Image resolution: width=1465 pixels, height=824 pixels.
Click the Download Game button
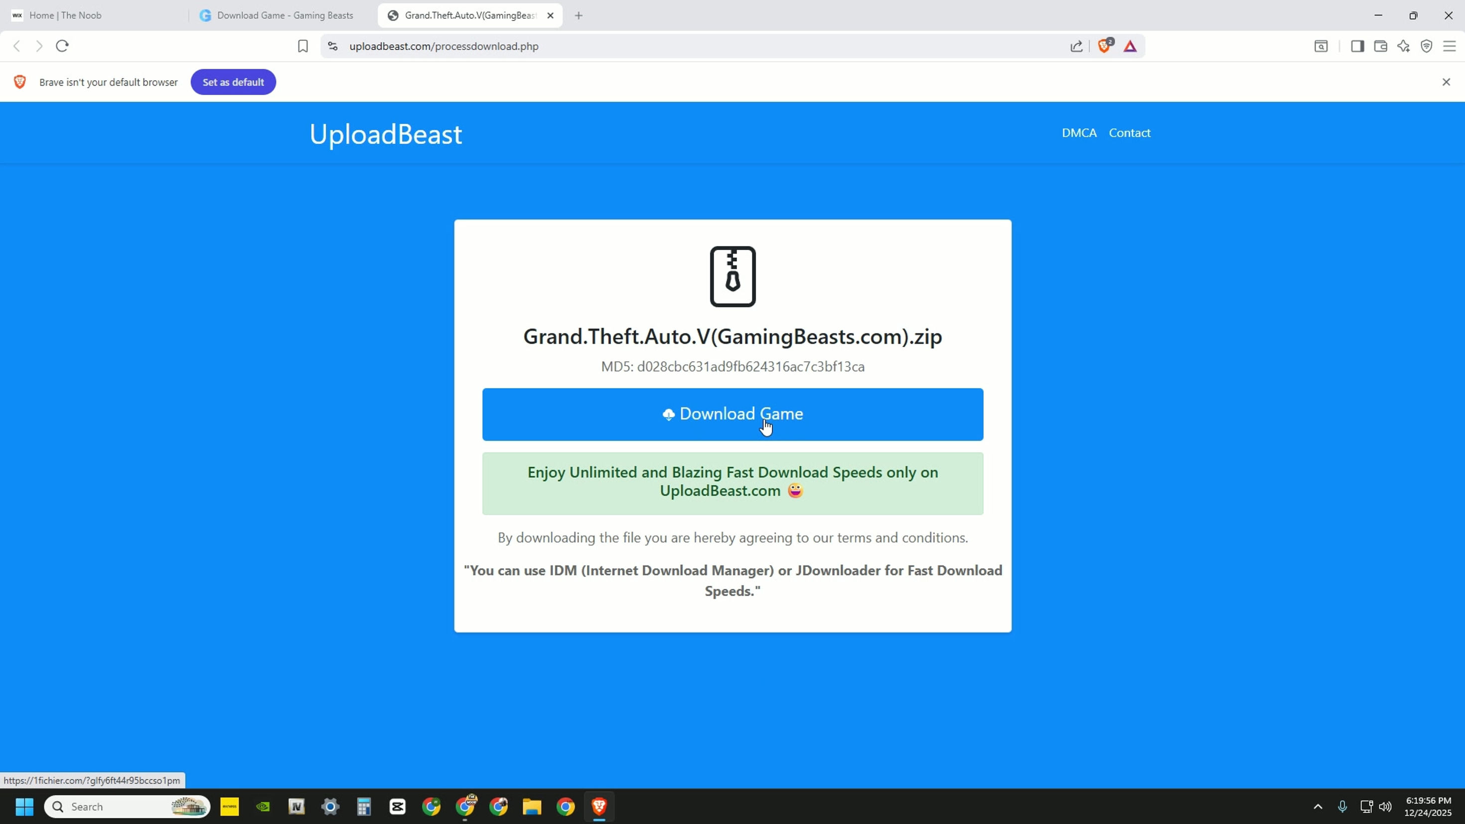(732, 414)
